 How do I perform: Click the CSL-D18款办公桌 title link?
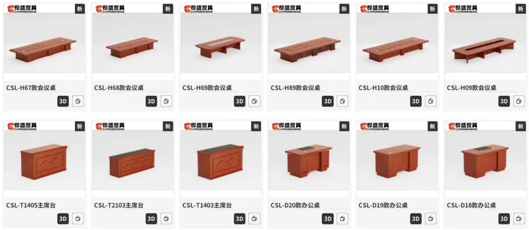pos(471,205)
